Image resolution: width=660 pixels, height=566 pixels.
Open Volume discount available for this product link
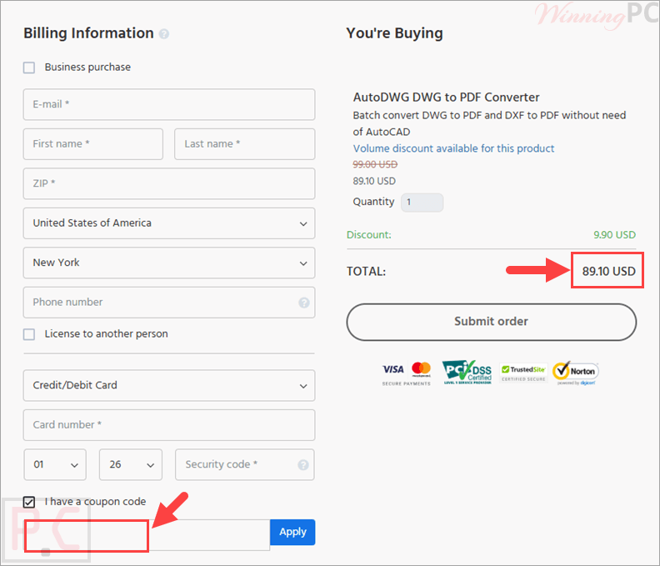(x=453, y=148)
